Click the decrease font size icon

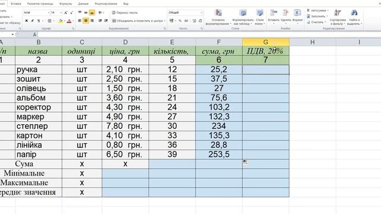[71, 12]
